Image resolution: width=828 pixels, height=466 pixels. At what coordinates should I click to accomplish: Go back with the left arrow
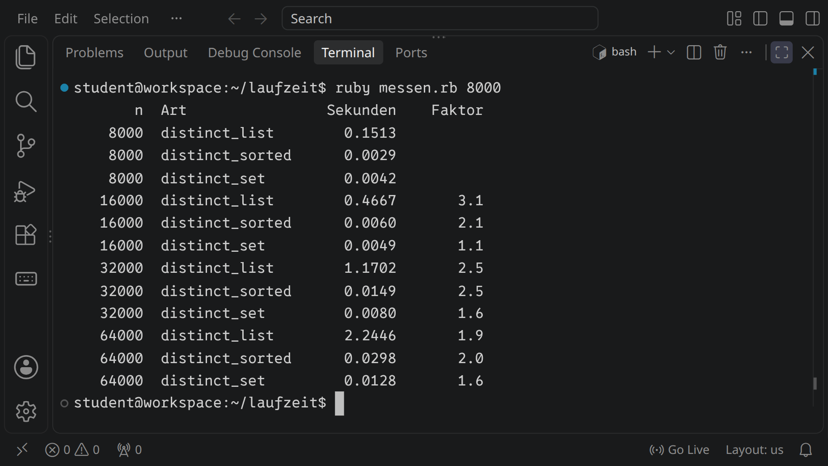[x=234, y=19]
